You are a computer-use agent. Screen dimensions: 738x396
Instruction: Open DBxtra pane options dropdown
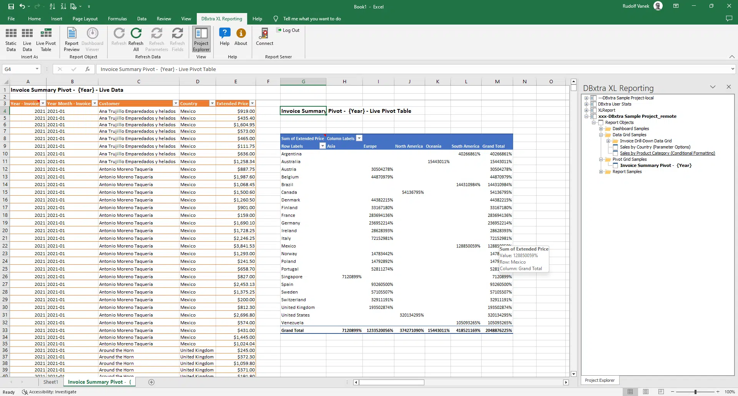[x=713, y=87]
